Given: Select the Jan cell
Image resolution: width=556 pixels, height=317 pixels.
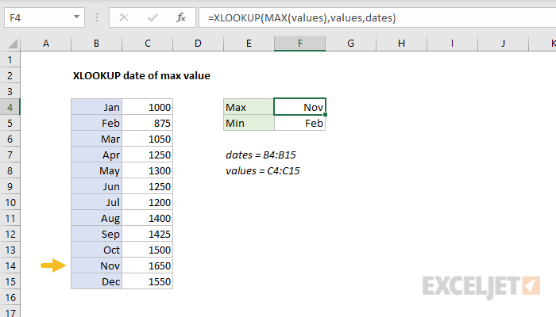Looking at the screenshot, I should (x=96, y=107).
